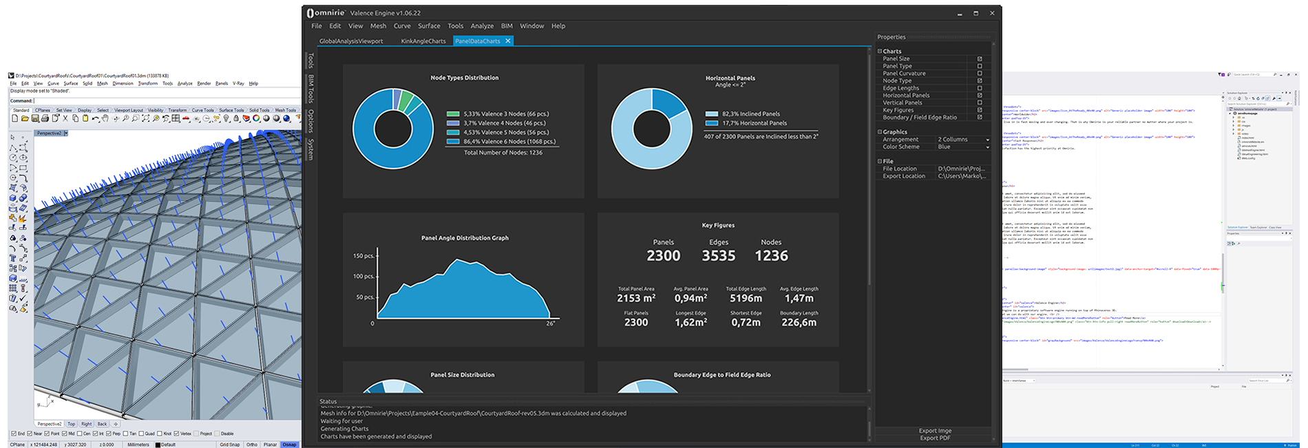Image resolution: width=1308 pixels, height=448 pixels.
Task: Click Paste clipboard icon in Rhino toolbar
Action: click(85, 118)
